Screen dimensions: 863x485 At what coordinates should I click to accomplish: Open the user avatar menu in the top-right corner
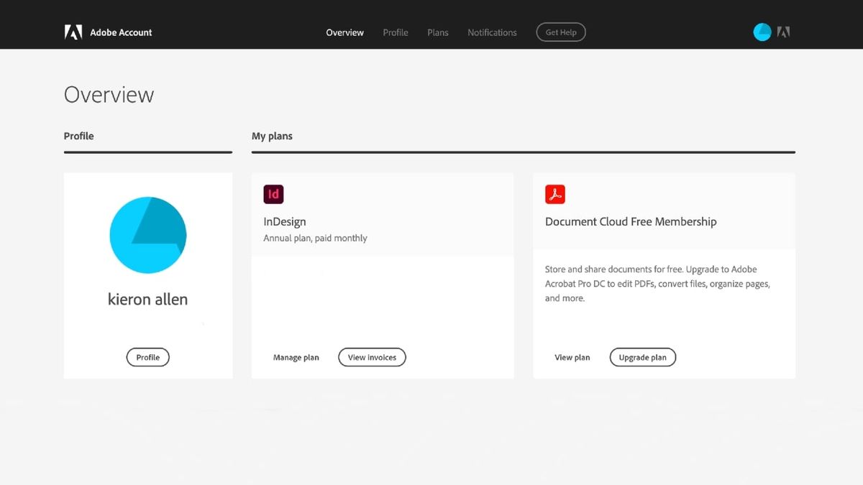(762, 32)
